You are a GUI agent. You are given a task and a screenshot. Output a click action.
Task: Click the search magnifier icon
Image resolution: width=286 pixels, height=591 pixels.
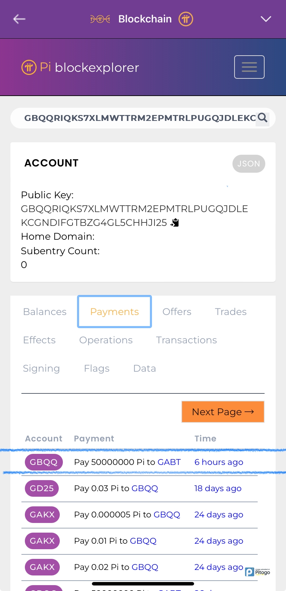263,118
